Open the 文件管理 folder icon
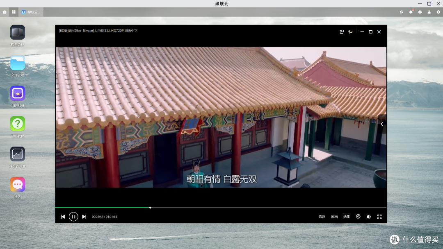 18,63
